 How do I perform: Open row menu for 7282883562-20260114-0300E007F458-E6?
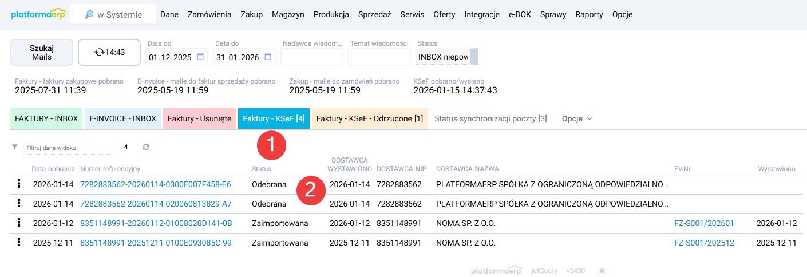(x=19, y=184)
